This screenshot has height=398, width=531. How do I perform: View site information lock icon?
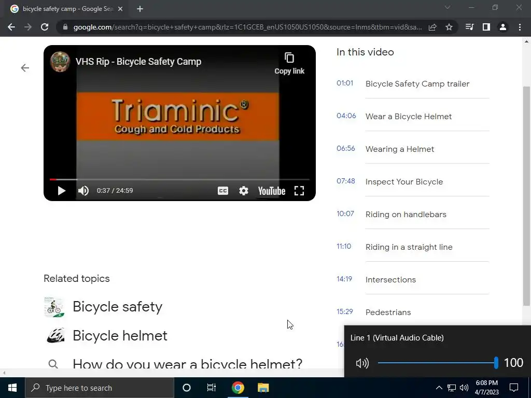tap(65, 27)
